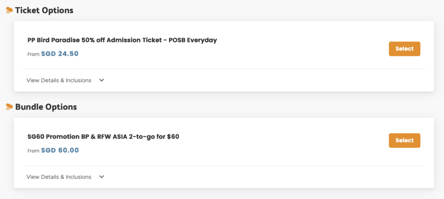Click the Bundle Options heading
Viewport: 444px width, 199px height.
click(46, 107)
